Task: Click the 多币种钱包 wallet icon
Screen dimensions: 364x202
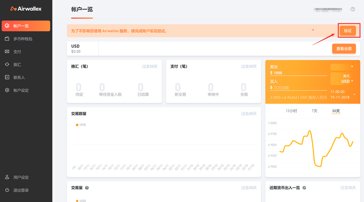Action: [x=7, y=38]
